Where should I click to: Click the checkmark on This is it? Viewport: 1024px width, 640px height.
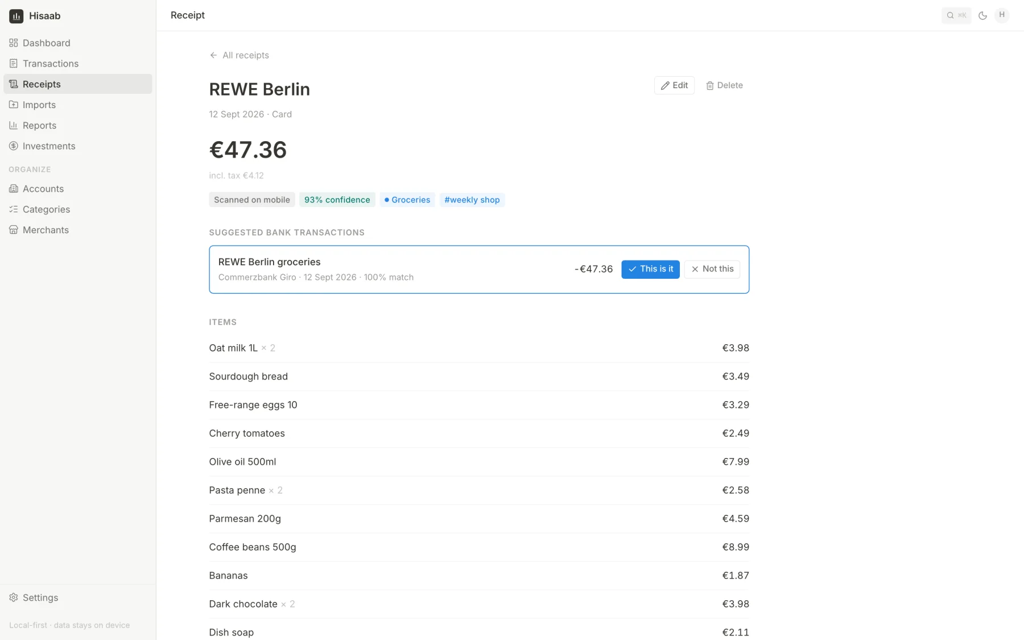(632, 269)
